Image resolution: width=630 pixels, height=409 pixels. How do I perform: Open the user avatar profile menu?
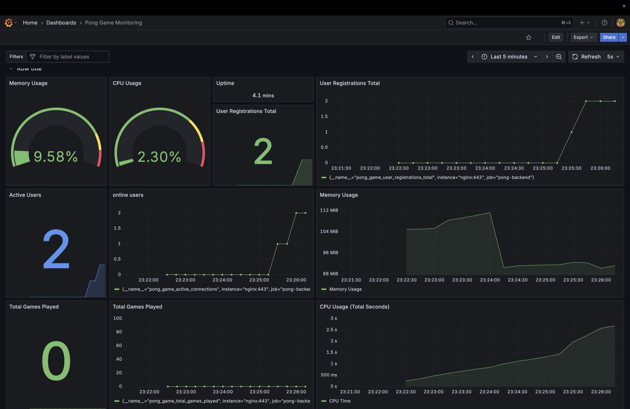(620, 23)
